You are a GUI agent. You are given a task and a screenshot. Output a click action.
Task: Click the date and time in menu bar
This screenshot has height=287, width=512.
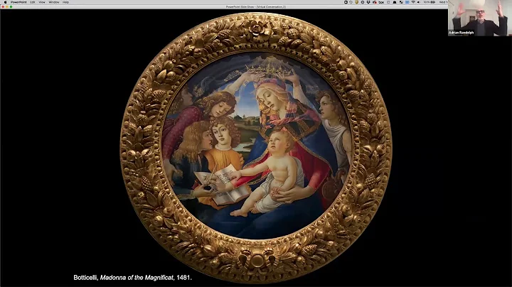443,2
